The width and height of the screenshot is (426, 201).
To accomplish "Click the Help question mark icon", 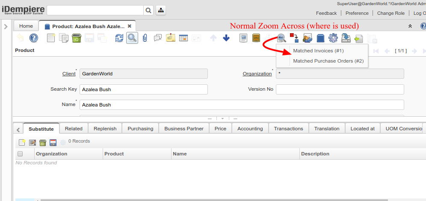I will tap(34, 38).
